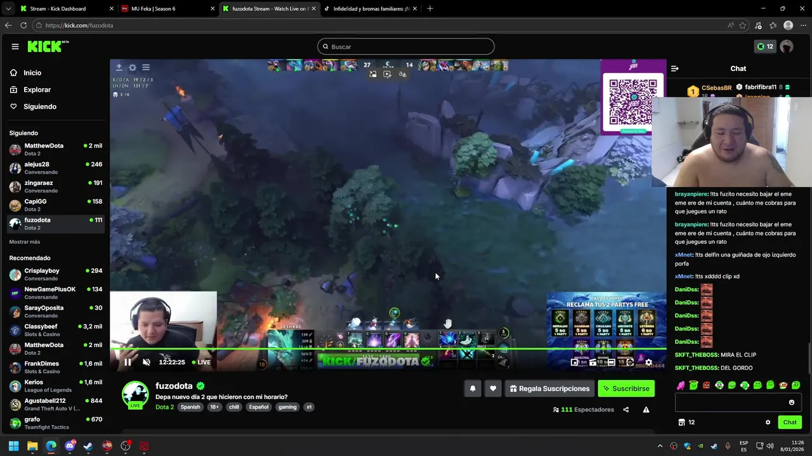Click chat user CSebasBR top gifter
The height and width of the screenshot is (456, 812).
tap(716, 88)
